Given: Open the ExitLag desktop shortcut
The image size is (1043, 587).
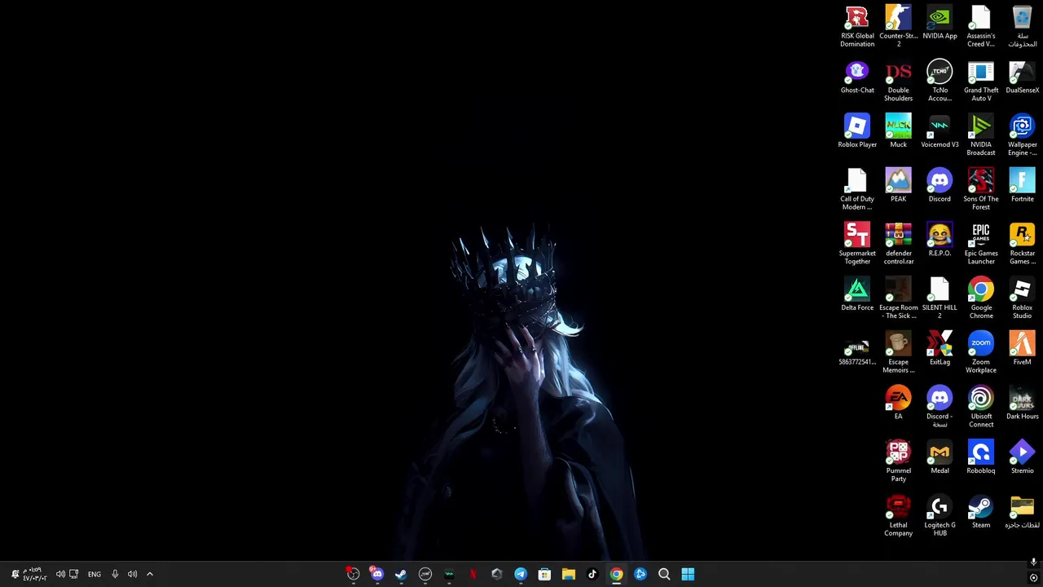Looking at the screenshot, I should pos(940,349).
